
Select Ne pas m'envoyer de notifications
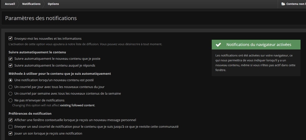pos(11,100)
